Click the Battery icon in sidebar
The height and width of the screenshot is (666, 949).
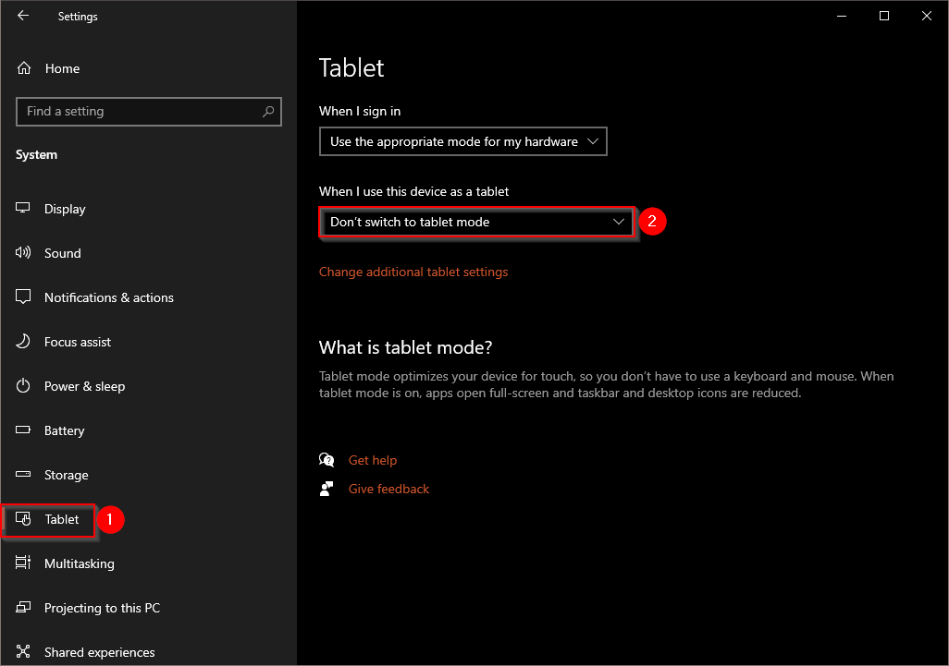[24, 430]
